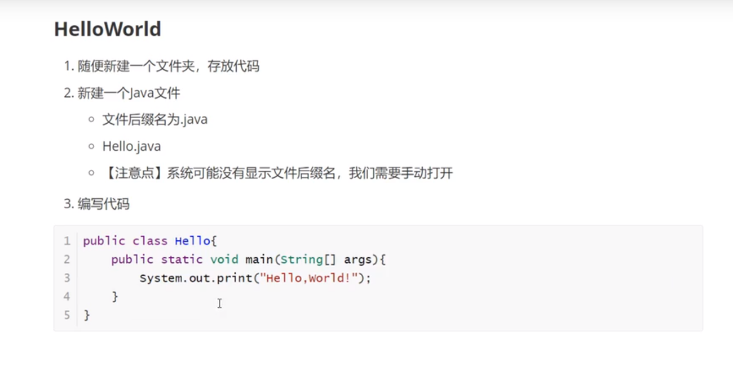Click the final closing brace on line 5
This screenshot has height=372, width=733.
(87, 315)
